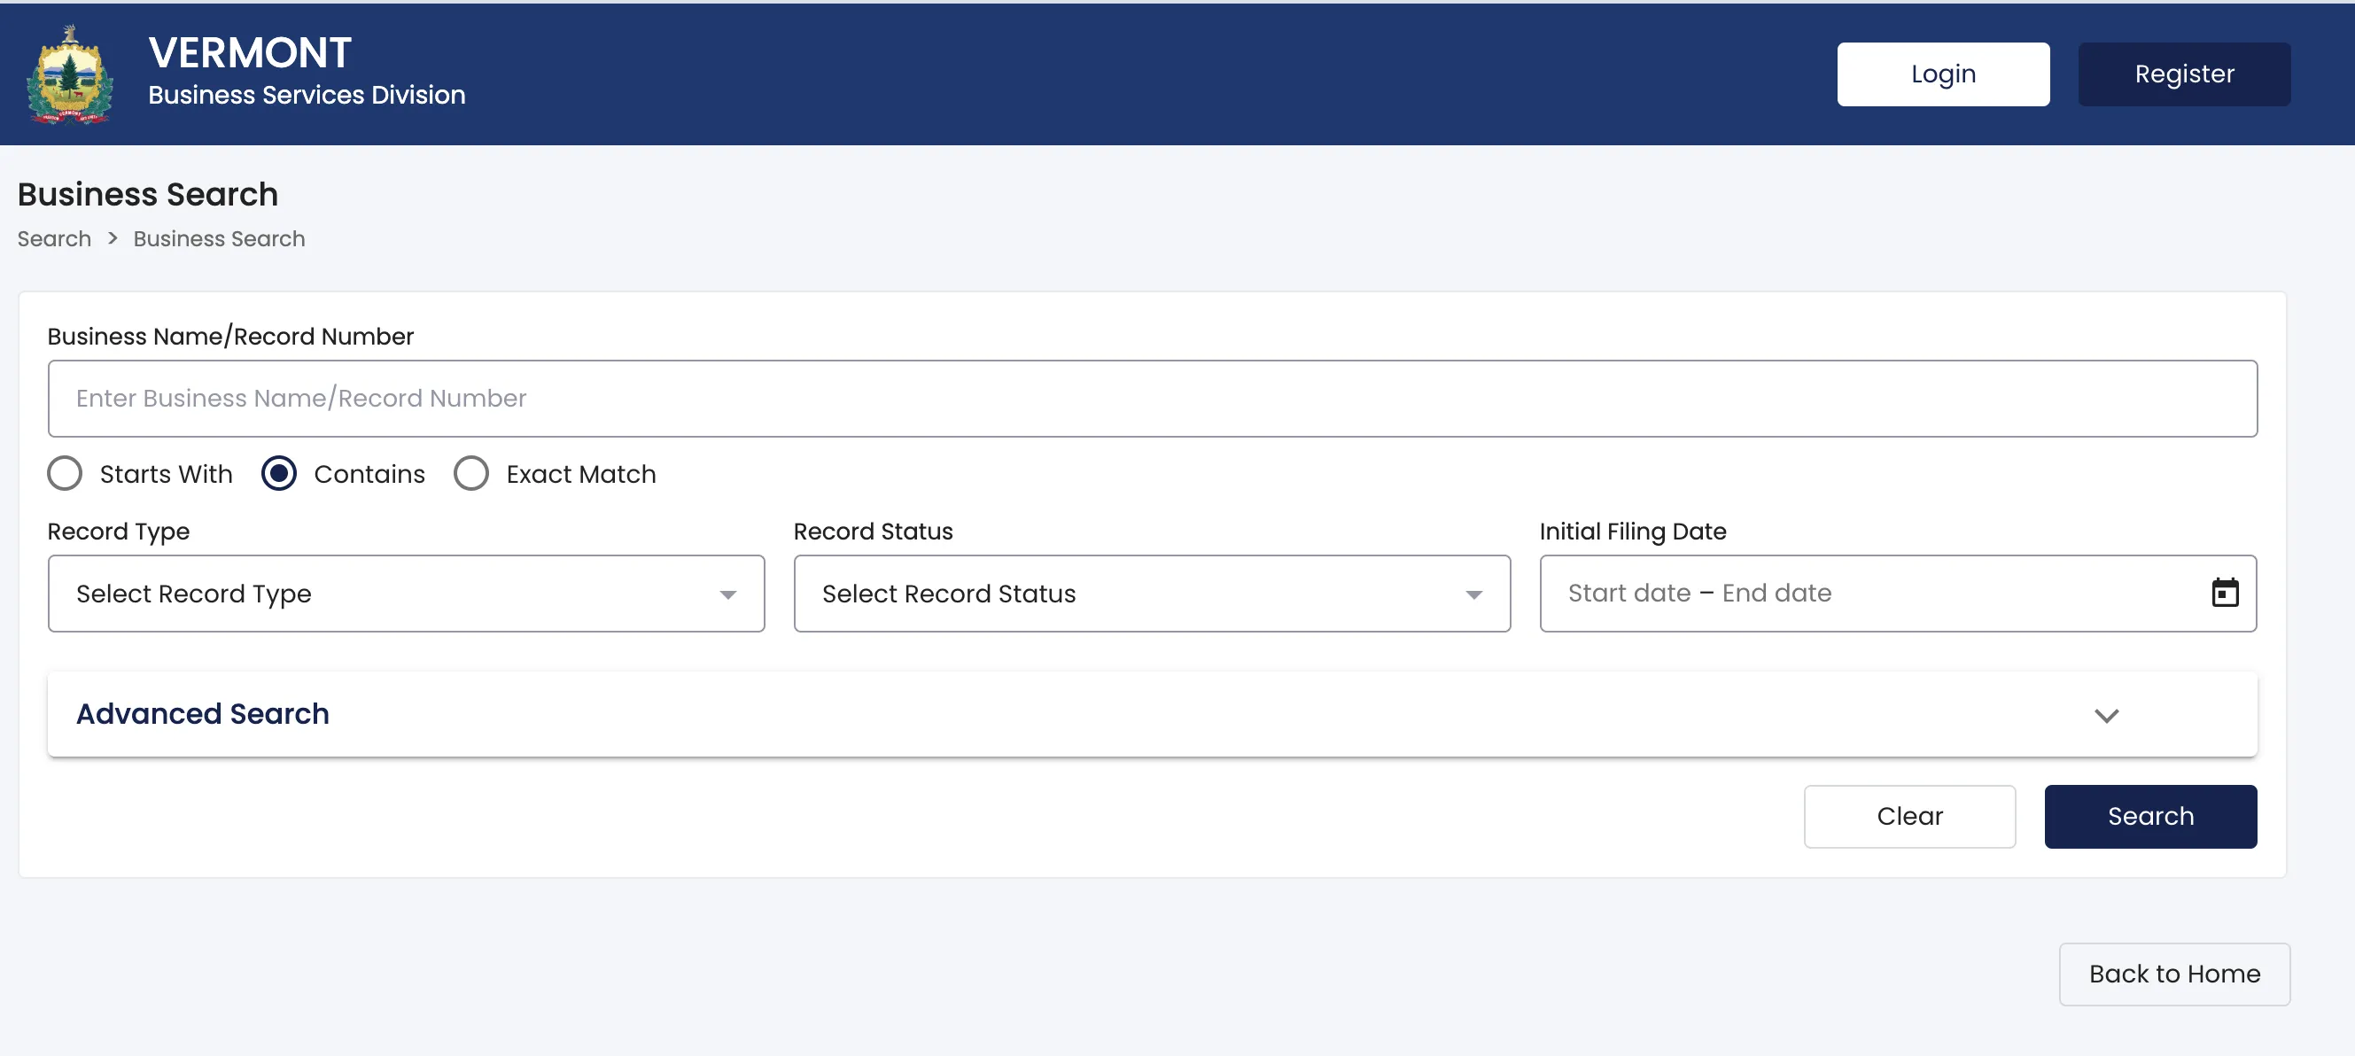The height and width of the screenshot is (1056, 2355).
Task: Click the Login button
Action: point(1944,74)
